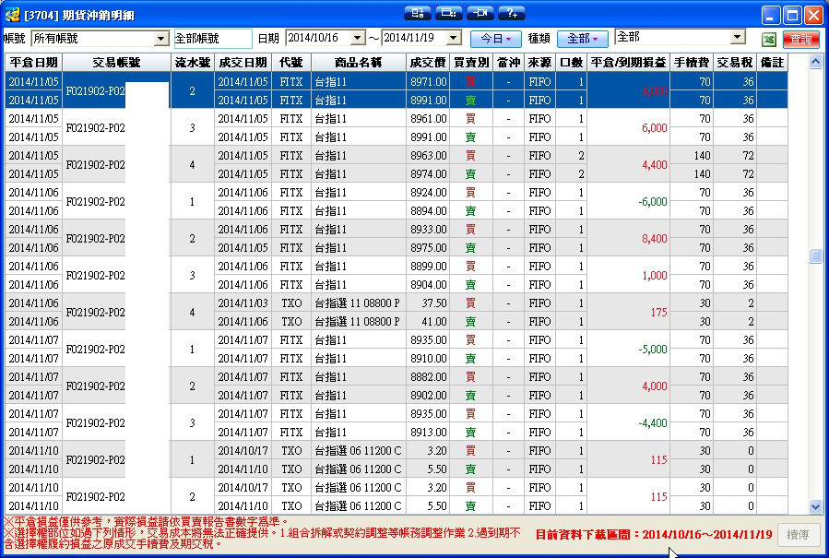Viewport: 829px width, 558px height.
Task: Select the profit cell 1,000
Action: (629, 275)
